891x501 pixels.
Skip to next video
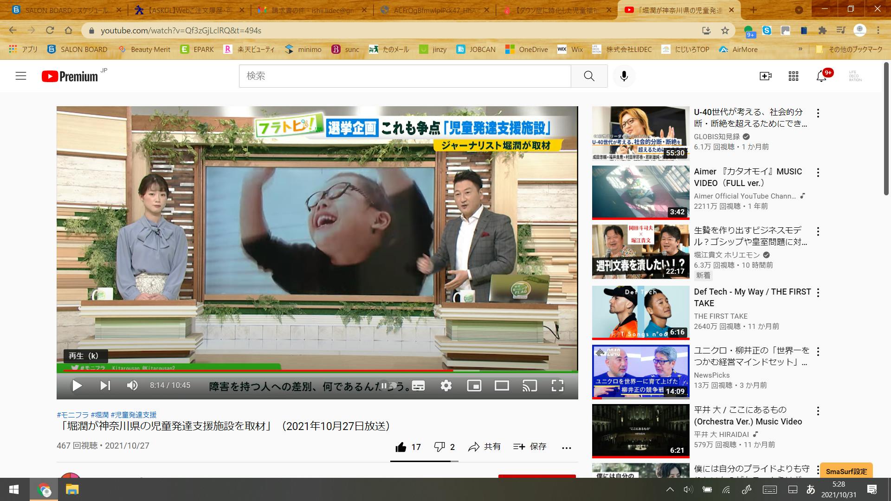pyautogui.click(x=105, y=385)
